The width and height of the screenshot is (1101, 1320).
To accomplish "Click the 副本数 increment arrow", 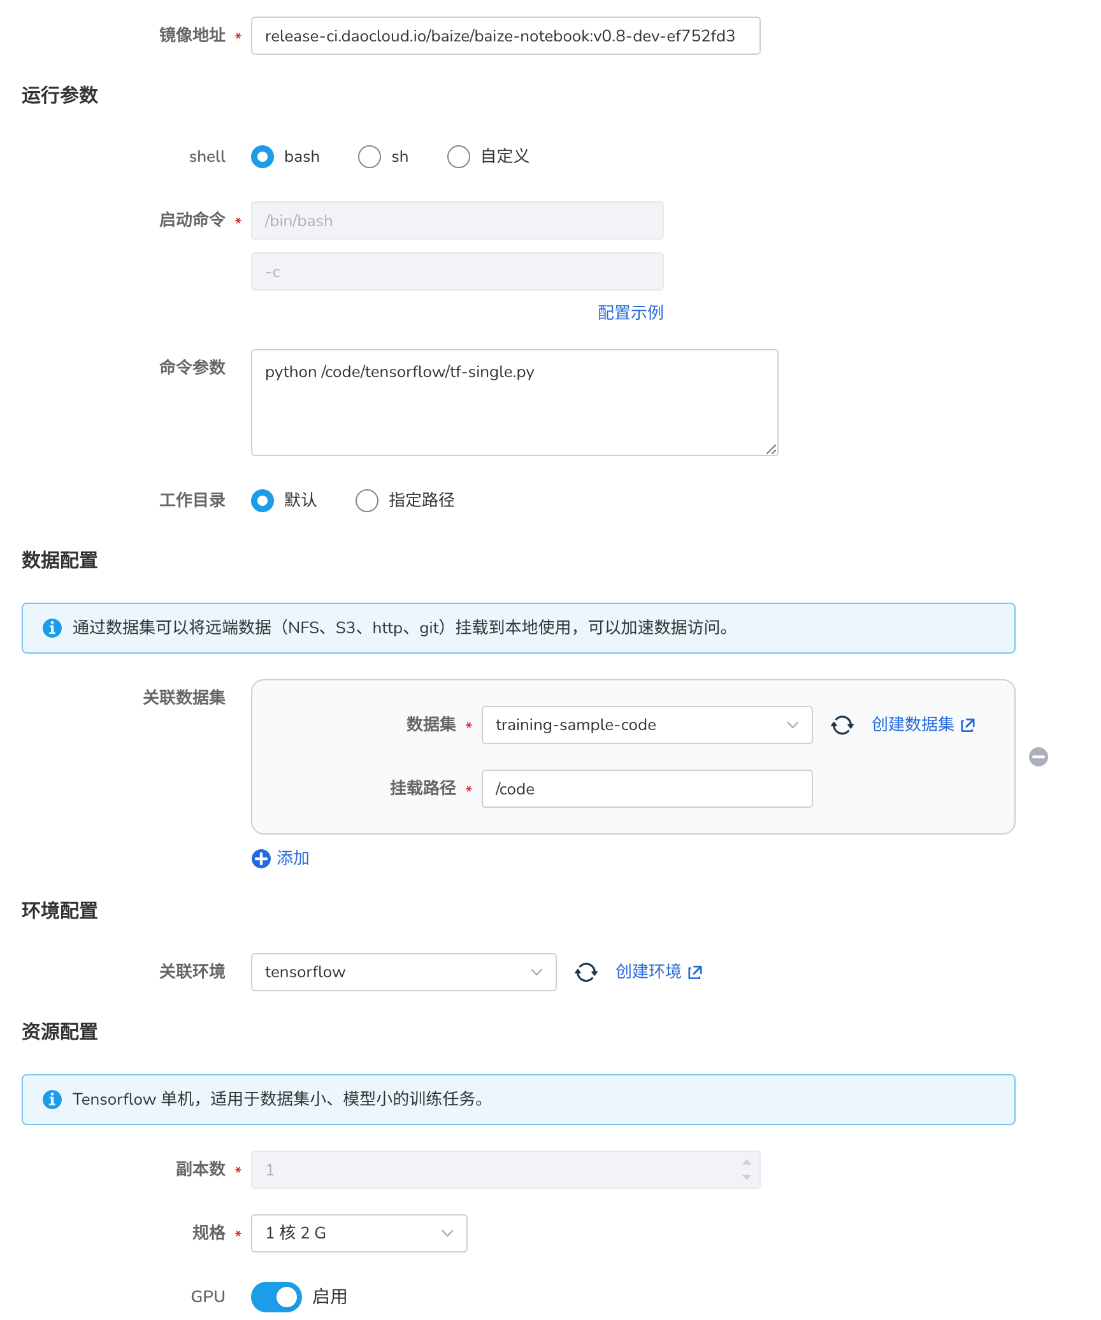I will tap(745, 1163).
